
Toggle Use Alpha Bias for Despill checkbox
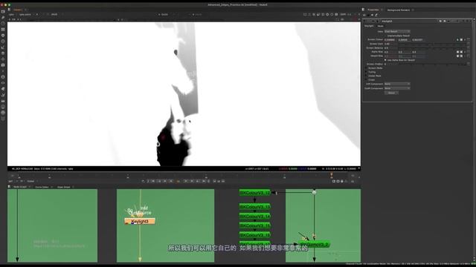(x=385, y=60)
